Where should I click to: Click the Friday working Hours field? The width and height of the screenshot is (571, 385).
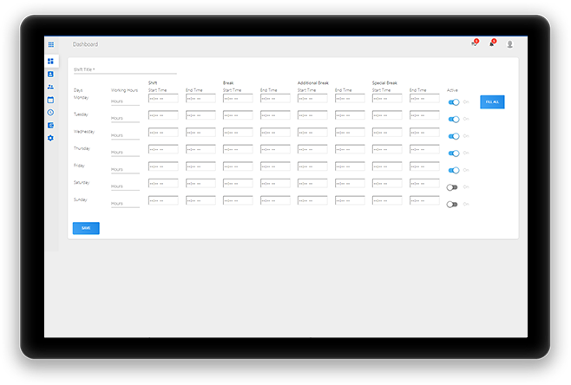point(125,170)
